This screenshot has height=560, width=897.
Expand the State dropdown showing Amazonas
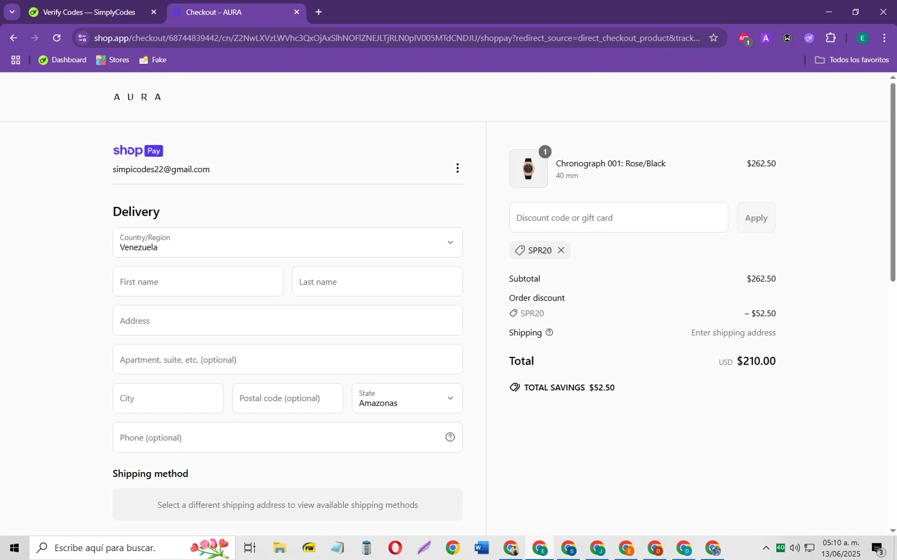coord(407,398)
